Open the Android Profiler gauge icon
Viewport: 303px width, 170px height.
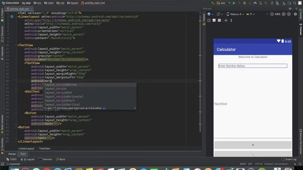pos(255,3)
